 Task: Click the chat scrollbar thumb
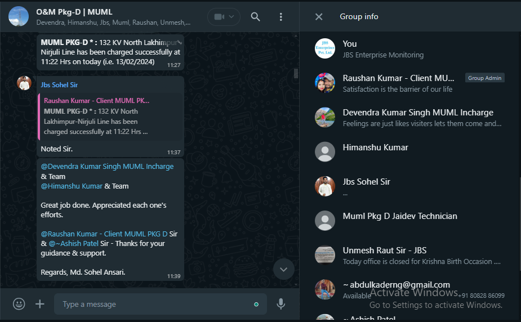coord(296,73)
